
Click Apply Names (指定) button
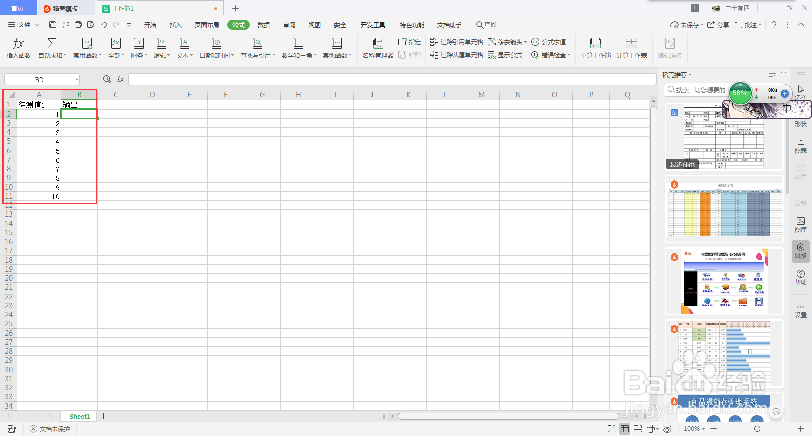coord(410,42)
